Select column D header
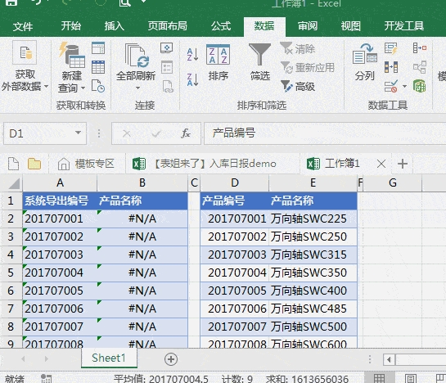Viewport: 446px width, 383px height. [235, 183]
